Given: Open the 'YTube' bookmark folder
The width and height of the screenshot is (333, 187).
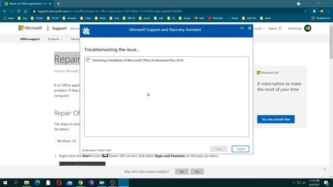Looking at the screenshot, I should pyautogui.click(x=37, y=18).
